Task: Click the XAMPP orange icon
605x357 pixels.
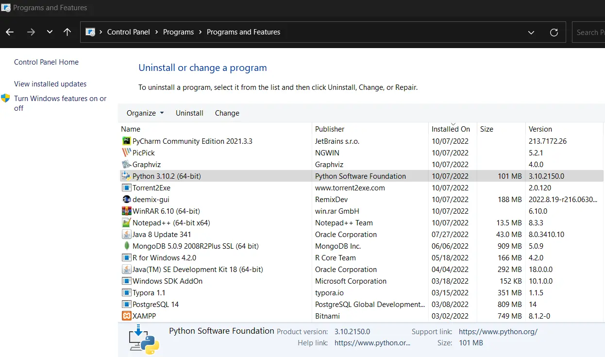Action: coord(126,316)
